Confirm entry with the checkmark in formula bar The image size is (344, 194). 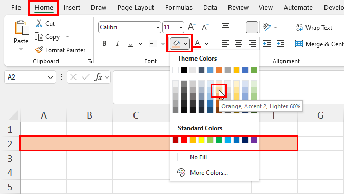85,77
